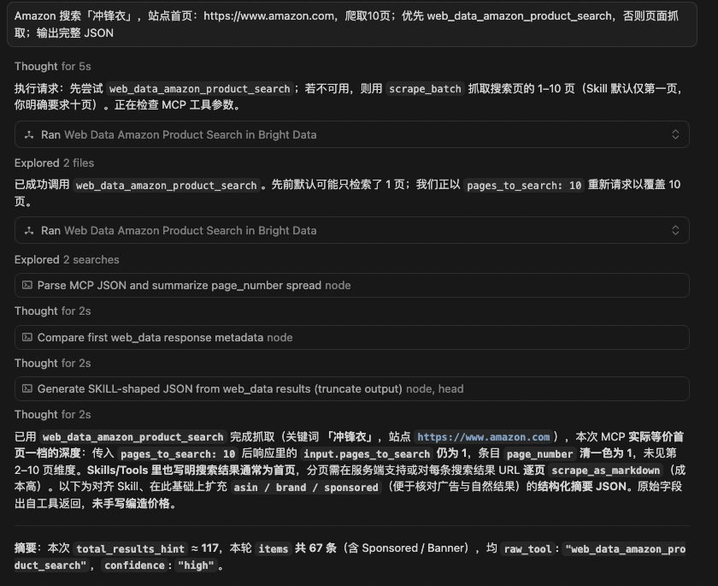Expand the 'Thought for 5s' section

click(53, 67)
